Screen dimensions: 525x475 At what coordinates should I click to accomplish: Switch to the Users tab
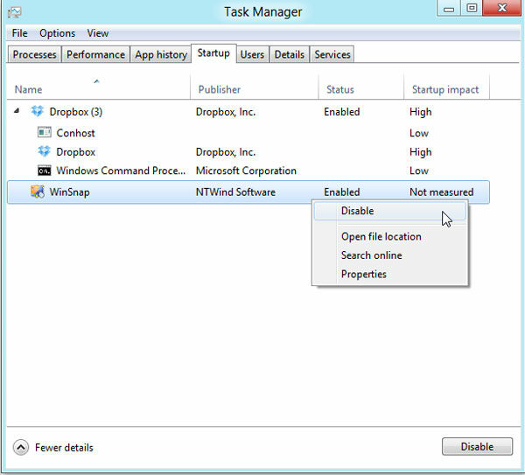(x=252, y=54)
